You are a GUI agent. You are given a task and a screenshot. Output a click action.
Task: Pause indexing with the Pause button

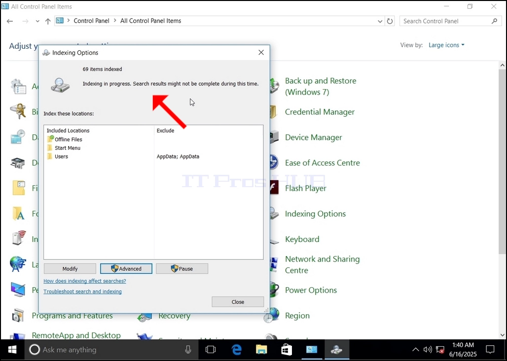182,268
